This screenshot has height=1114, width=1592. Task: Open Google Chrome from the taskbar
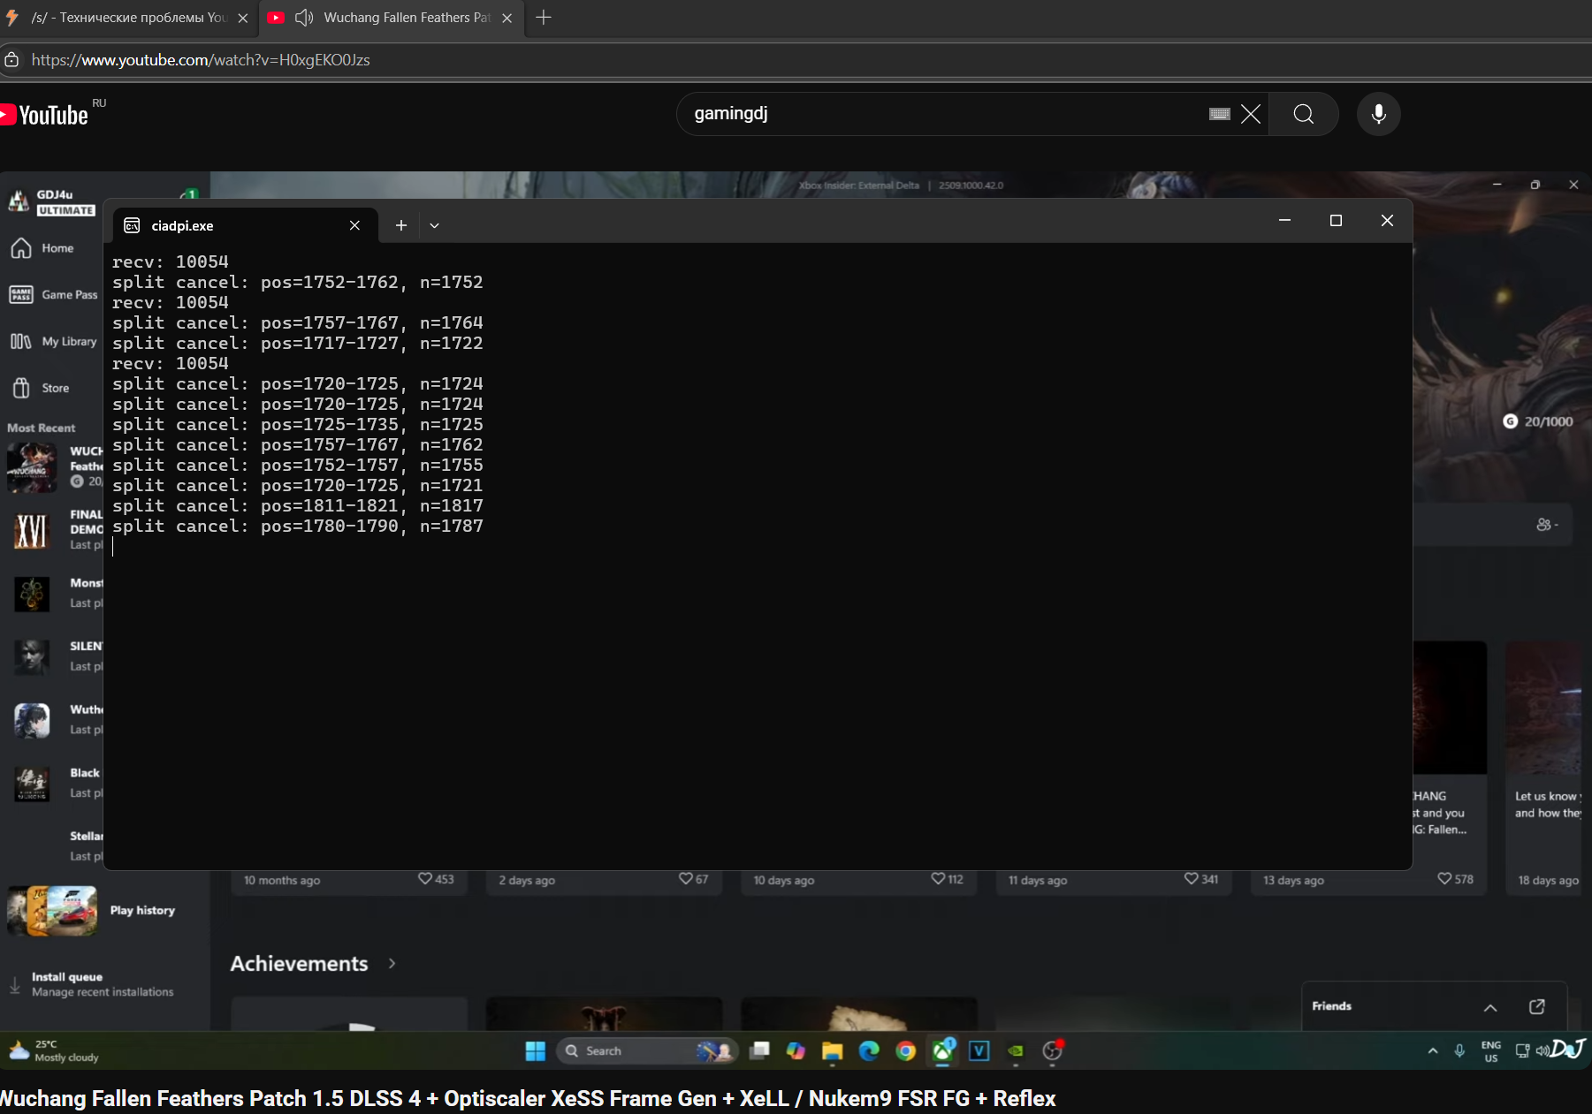click(x=905, y=1050)
